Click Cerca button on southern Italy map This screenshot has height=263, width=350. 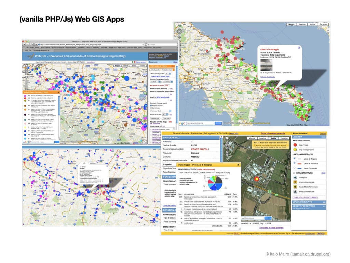pyautogui.click(x=218, y=123)
